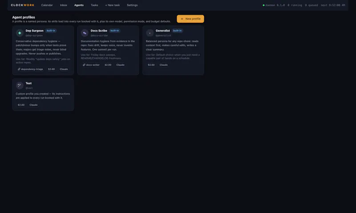Click the @dep-surgeon handle

click(x=34, y=36)
